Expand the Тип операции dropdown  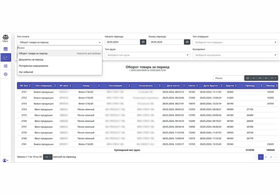pyautogui.click(x=235, y=42)
